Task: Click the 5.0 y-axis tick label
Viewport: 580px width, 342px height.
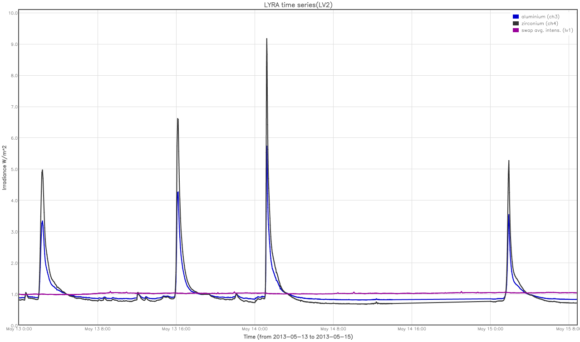Action: coord(14,169)
